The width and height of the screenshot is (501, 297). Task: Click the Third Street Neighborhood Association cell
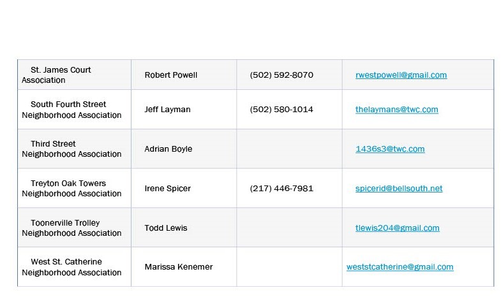point(71,149)
